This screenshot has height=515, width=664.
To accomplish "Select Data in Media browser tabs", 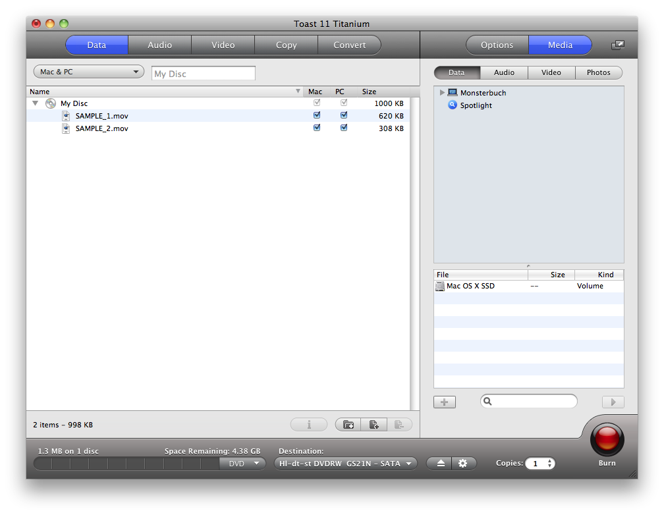I will coord(457,72).
